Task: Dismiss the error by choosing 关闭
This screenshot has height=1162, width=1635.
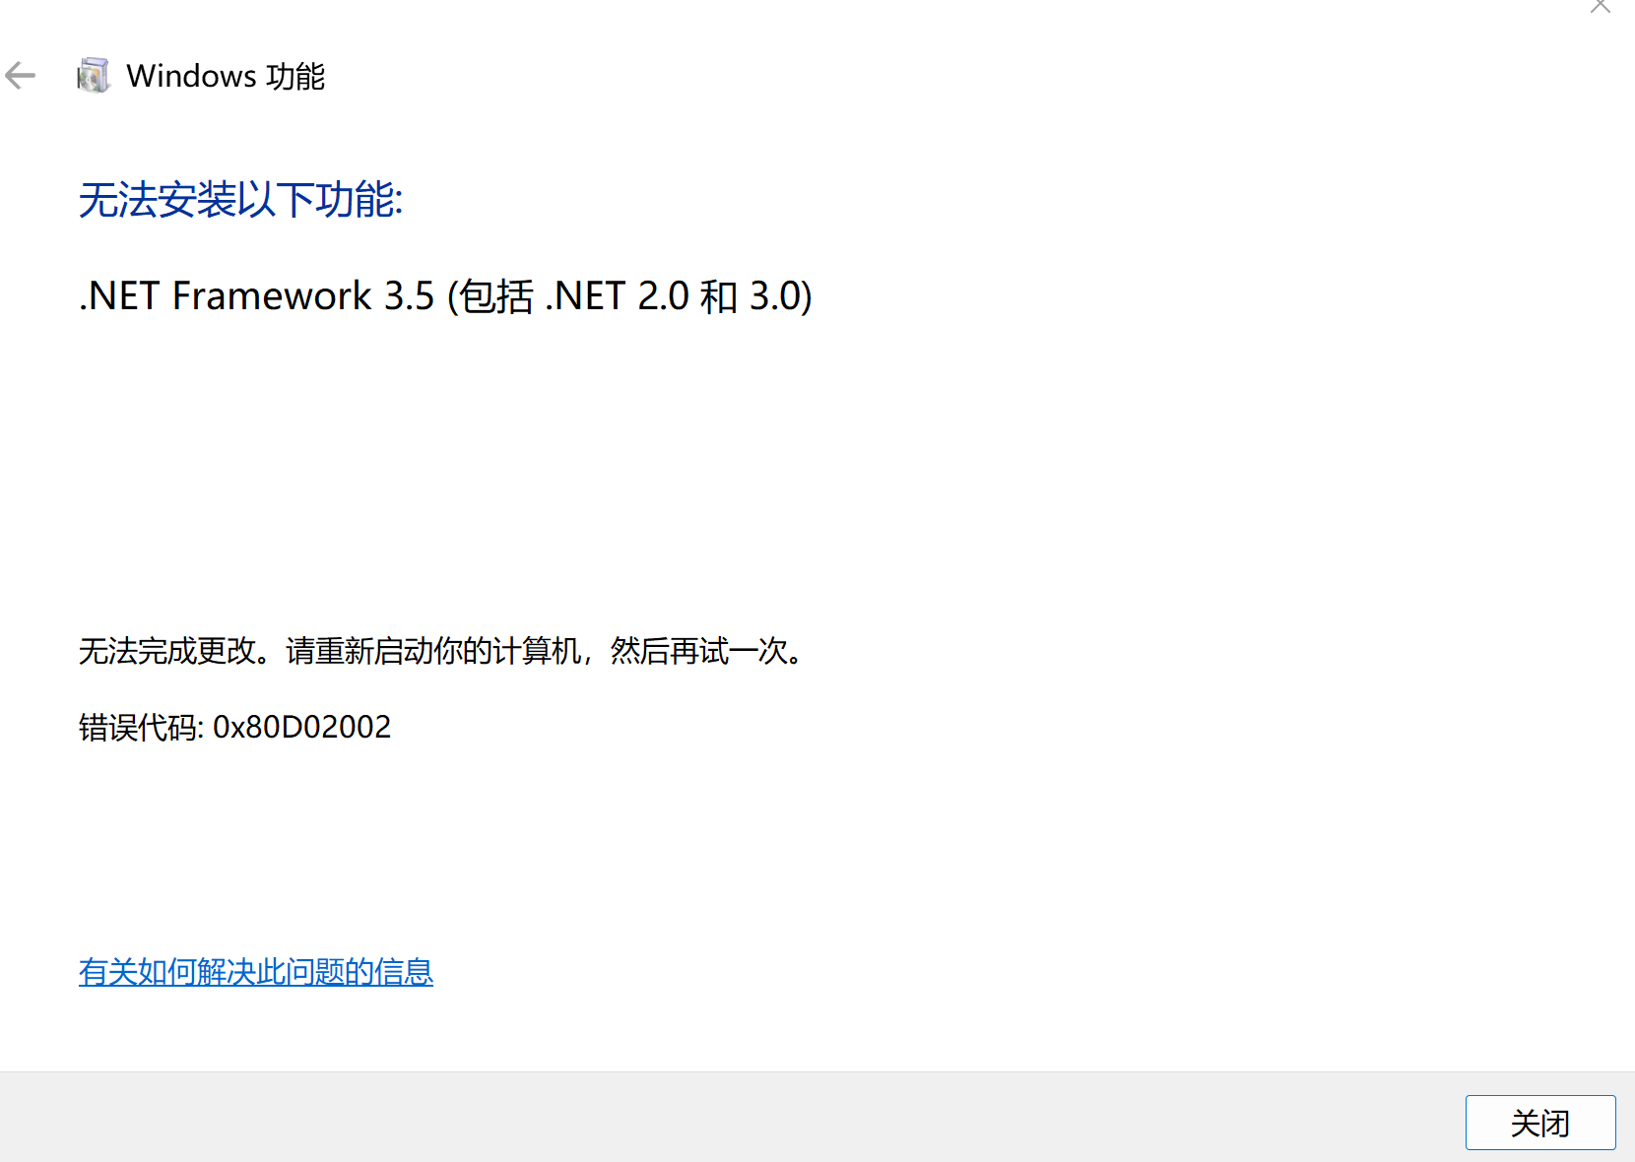Action: click(x=1540, y=1123)
